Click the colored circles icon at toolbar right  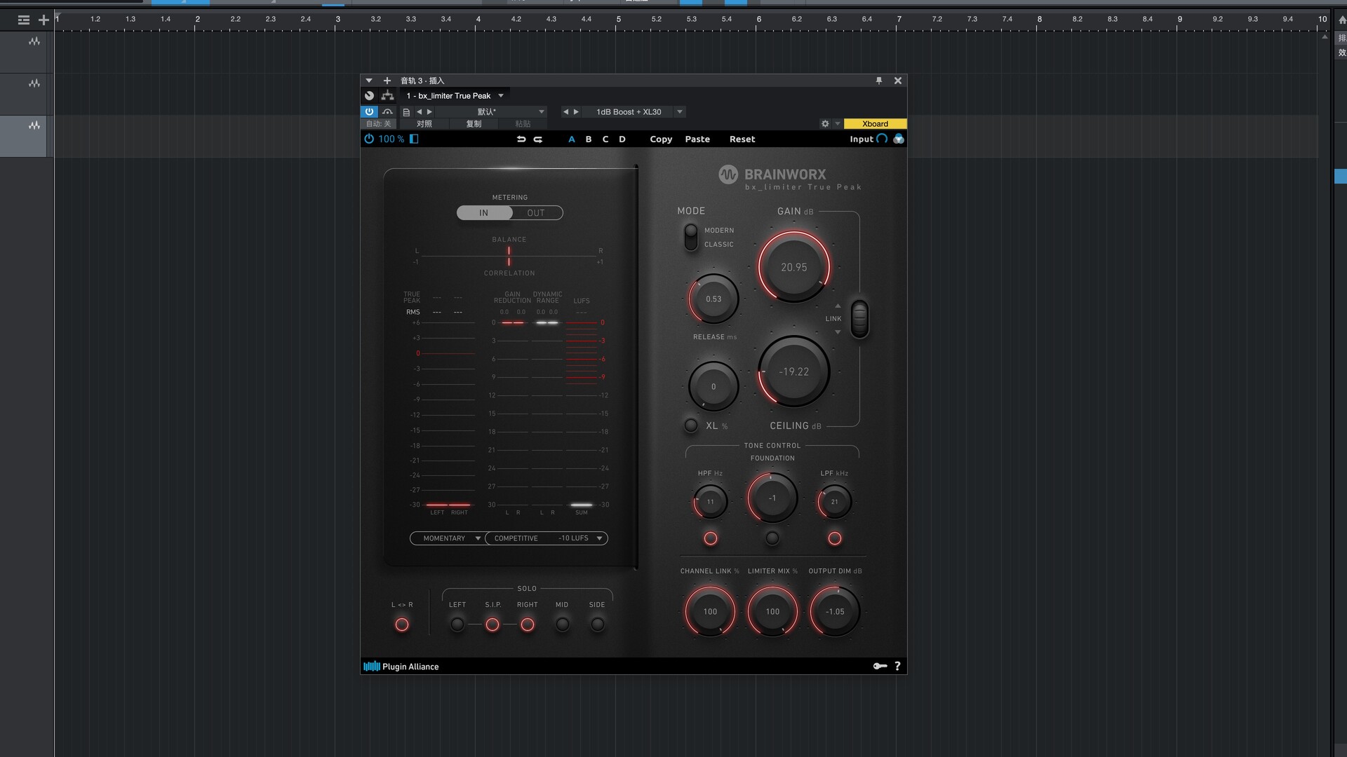(899, 139)
